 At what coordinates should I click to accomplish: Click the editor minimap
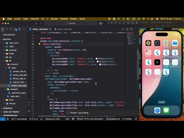pyautogui.click(x=132, y=39)
